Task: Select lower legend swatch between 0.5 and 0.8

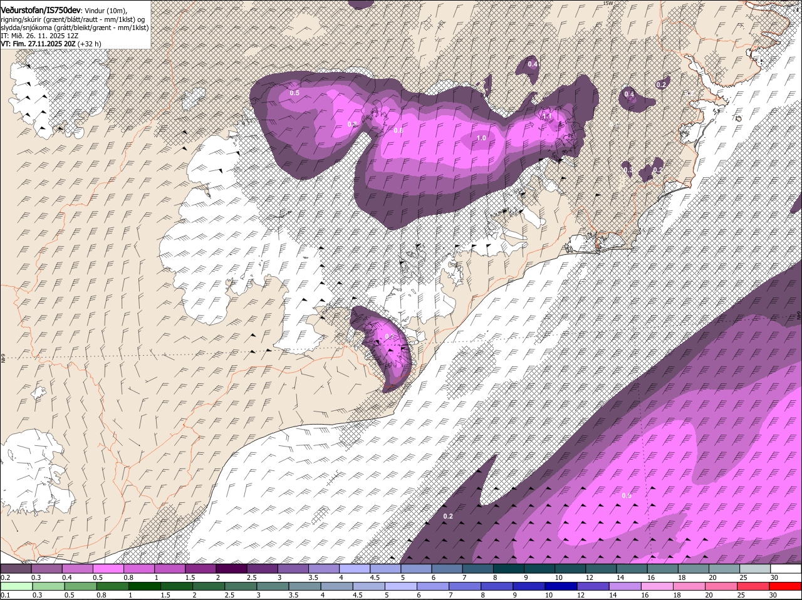Action: coord(81,587)
